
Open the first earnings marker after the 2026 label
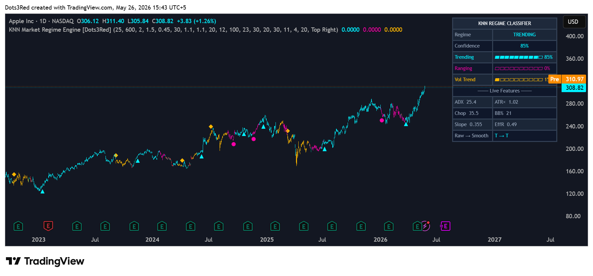pyautogui.click(x=389, y=226)
